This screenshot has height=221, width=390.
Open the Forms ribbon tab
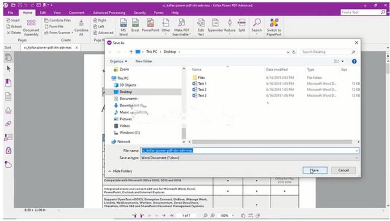(158, 12)
